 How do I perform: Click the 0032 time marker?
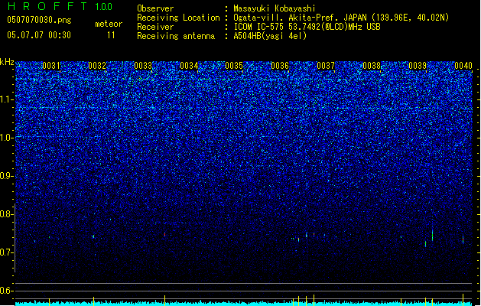coord(97,66)
